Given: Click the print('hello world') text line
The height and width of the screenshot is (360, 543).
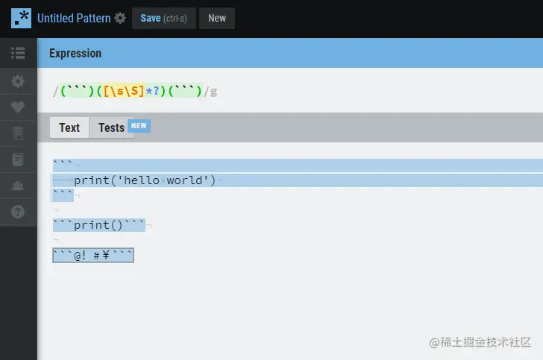Looking at the screenshot, I should (145, 180).
